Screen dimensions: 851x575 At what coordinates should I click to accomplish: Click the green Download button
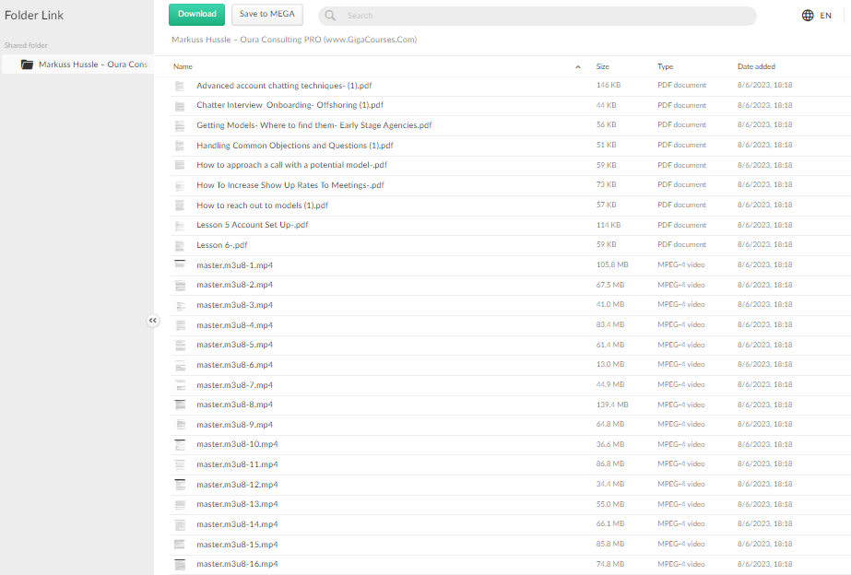pos(196,14)
